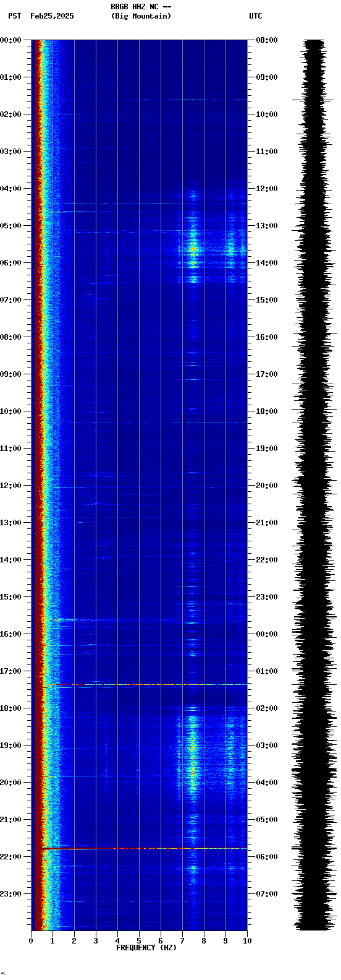
Task: Click the UTC time label '14:00'
Action: (267, 263)
